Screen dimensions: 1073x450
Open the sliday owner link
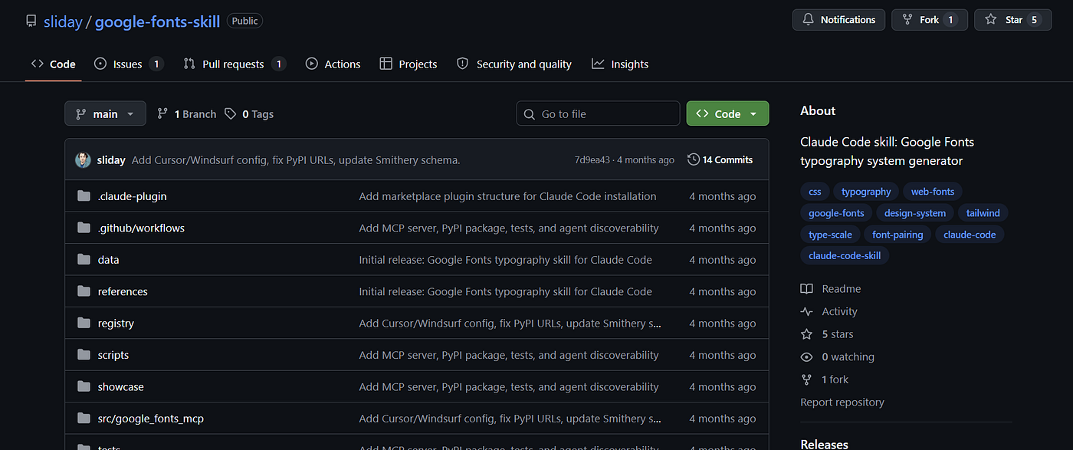click(x=63, y=21)
